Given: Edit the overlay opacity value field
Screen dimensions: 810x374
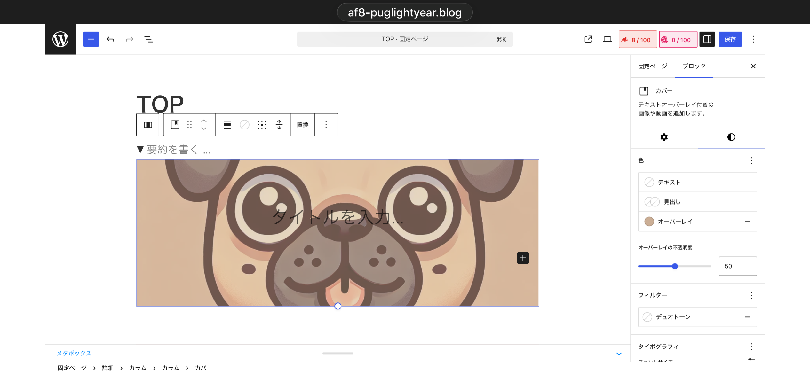Looking at the screenshot, I should [x=738, y=266].
